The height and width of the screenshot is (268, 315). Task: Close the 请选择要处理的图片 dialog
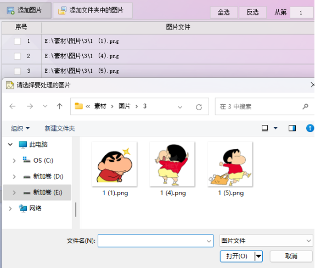coord(313,85)
